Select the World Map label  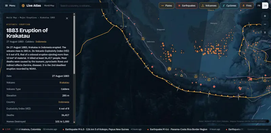(49, 5)
